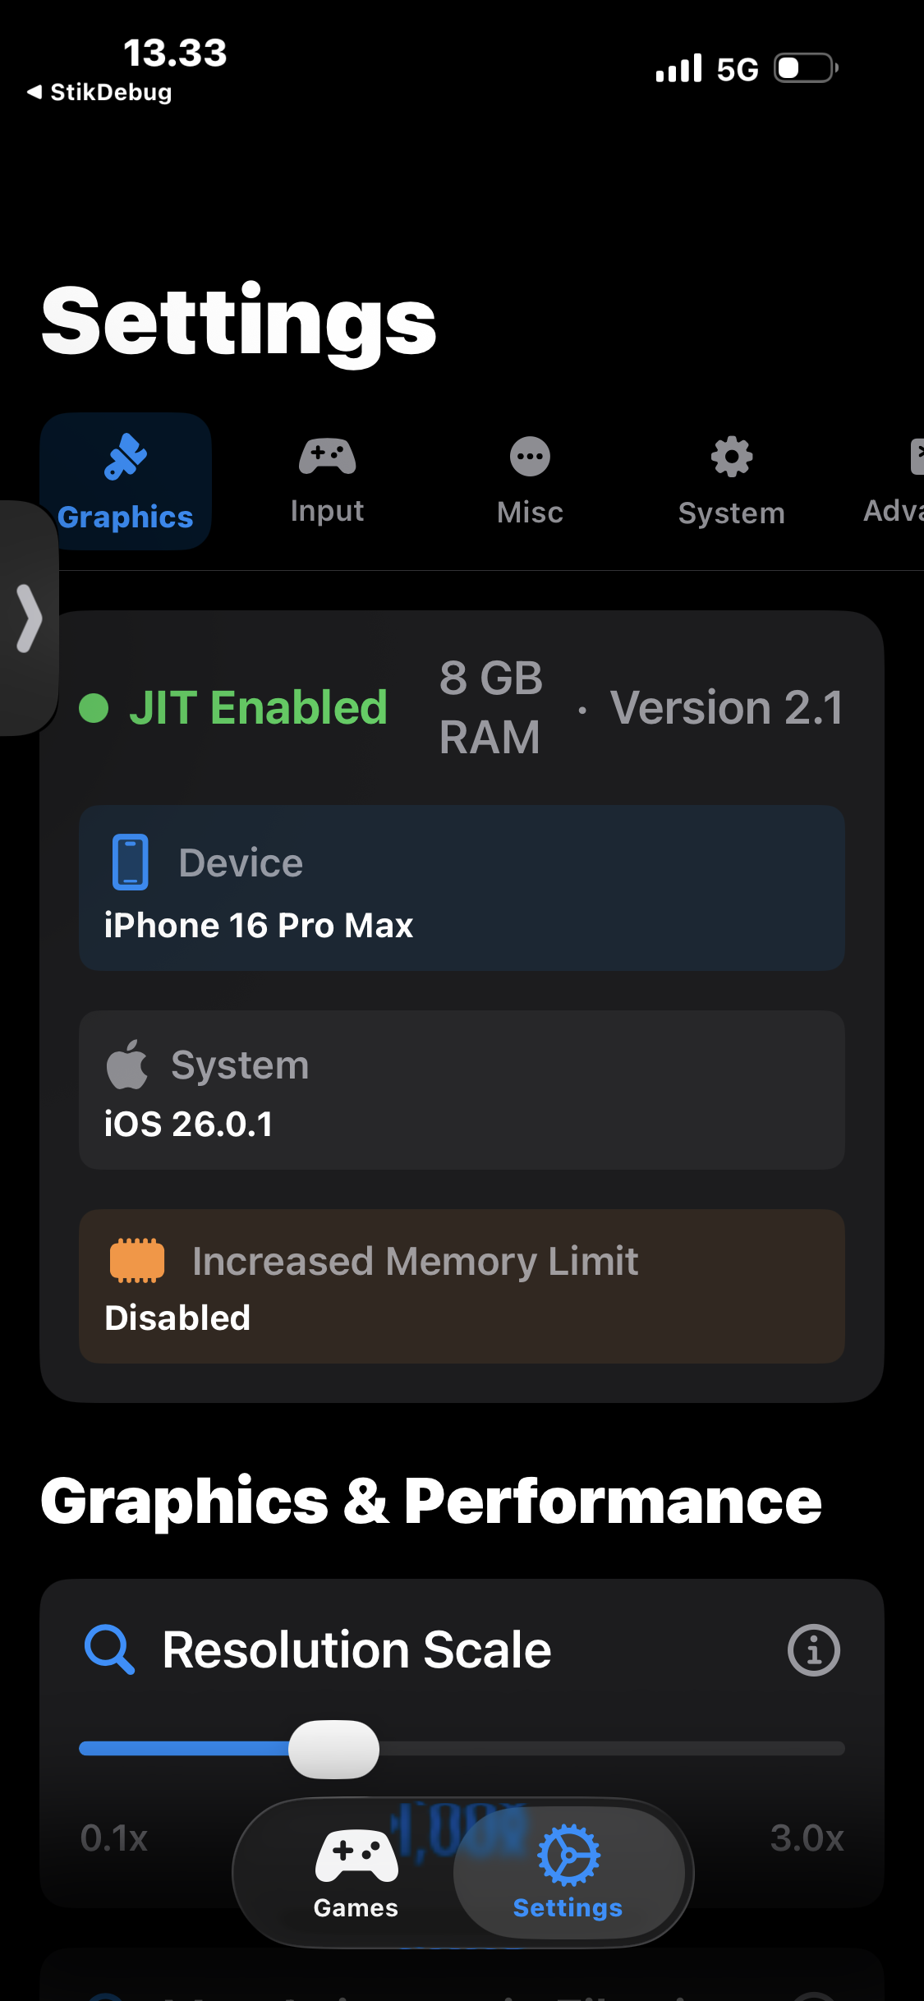This screenshot has width=924, height=2001.
Task: Tap the Increased Memory Limit card
Action: click(x=462, y=1286)
